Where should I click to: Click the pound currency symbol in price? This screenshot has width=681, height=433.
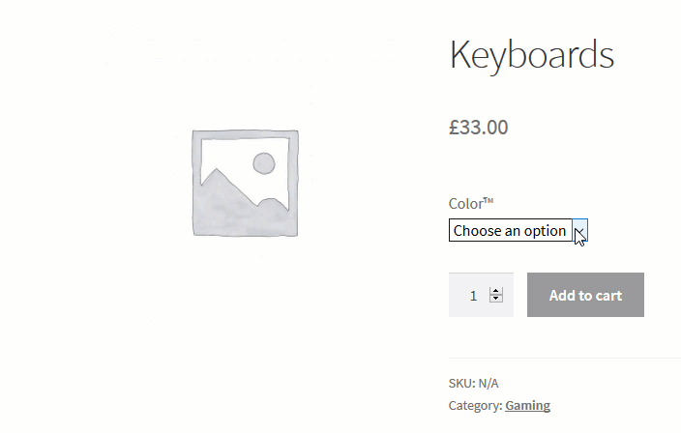454,128
